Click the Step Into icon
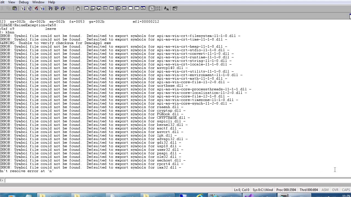 tap(50, 8)
